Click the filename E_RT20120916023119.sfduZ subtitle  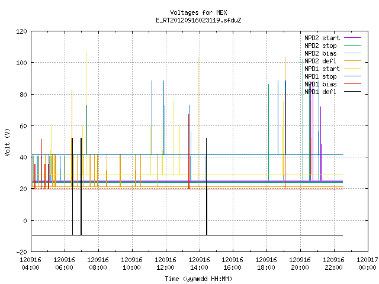coord(198,20)
